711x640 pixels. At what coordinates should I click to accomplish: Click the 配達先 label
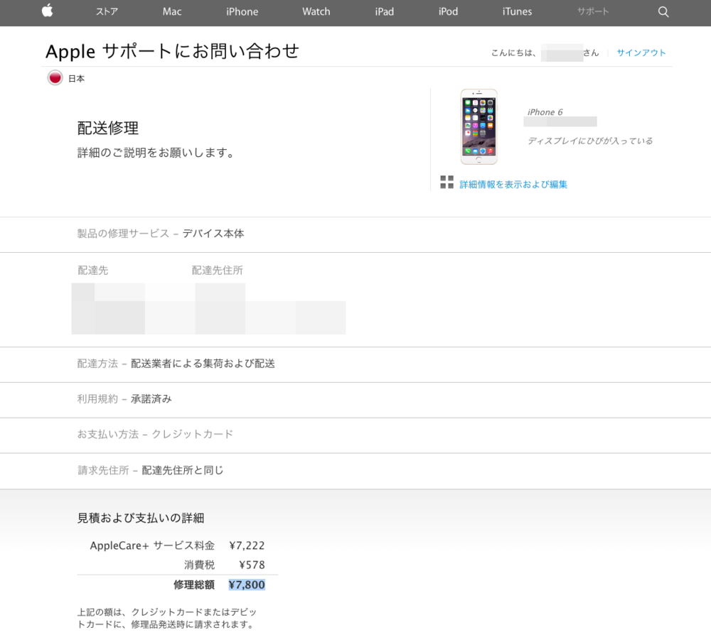coord(92,271)
